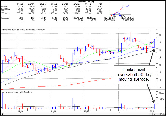
Task: Click the EPS % Chg row label
Action: (x=5, y=13)
